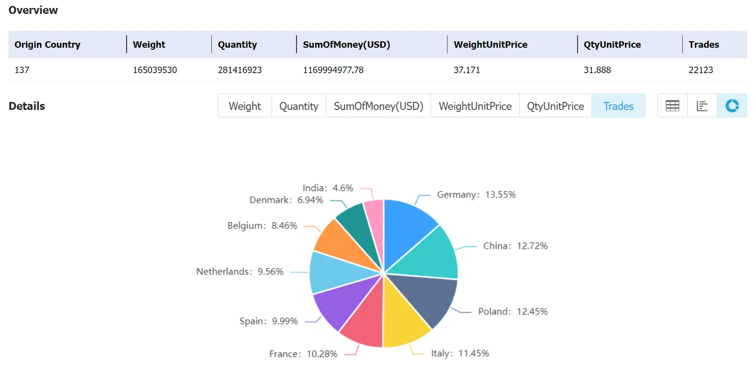Image resolution: width=756 pixels, height=367 pixels.
Task: Switch to table view icon
Action: [672, 105]
